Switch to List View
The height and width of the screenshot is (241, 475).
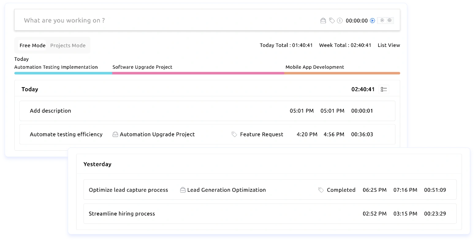coord(389,45)
